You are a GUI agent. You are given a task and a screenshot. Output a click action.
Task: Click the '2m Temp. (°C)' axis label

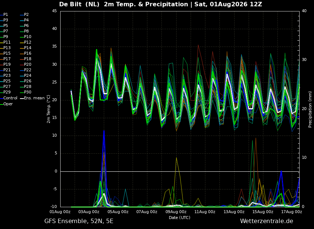49,109
